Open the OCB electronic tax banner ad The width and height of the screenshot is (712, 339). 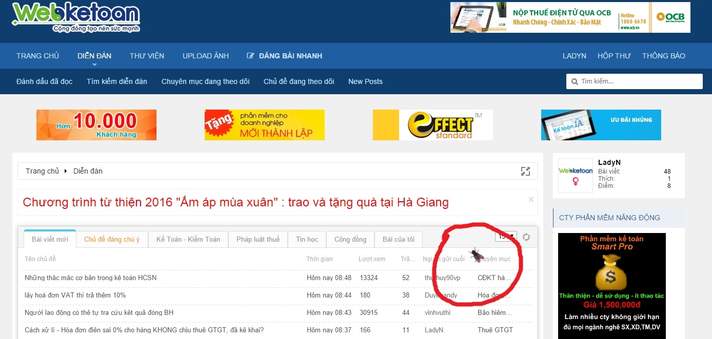click(570, 17)
